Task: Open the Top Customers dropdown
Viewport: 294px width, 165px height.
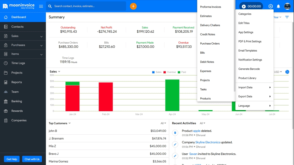Action: 60,123
